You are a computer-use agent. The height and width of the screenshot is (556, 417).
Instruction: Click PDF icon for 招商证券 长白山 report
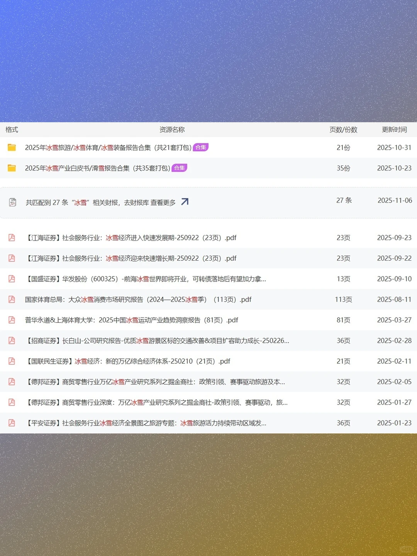12,341
